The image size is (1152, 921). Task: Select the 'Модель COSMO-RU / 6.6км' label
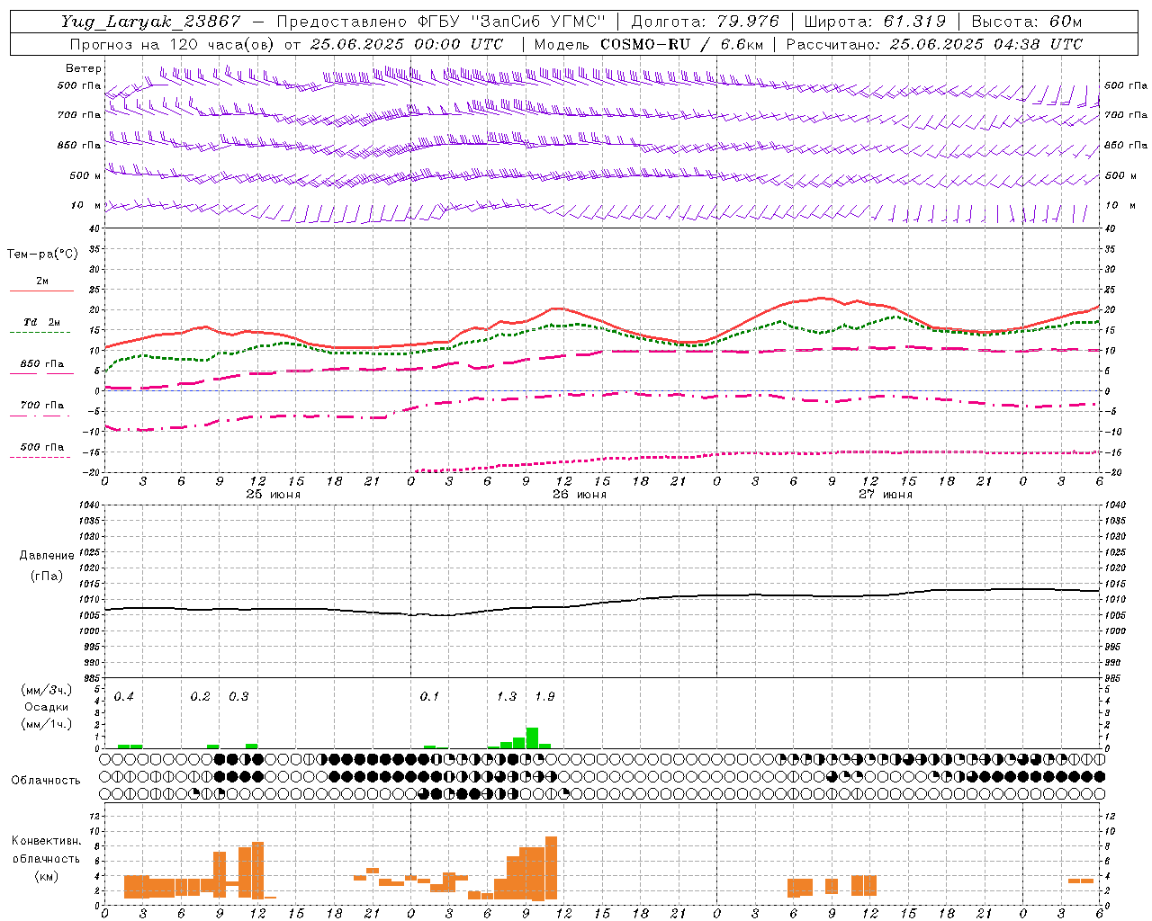pos(648,44)
